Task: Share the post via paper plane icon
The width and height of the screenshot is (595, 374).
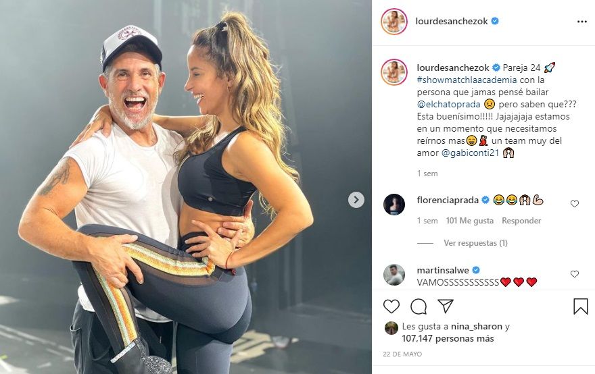Action: coord(445,306)
